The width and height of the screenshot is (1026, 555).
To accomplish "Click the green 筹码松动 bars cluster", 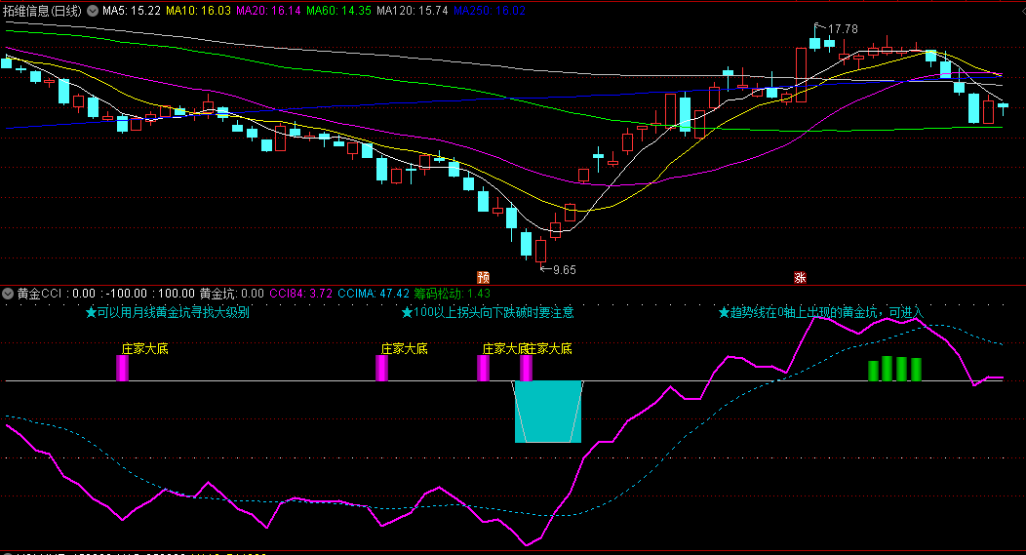I will (x=894, y=369).
